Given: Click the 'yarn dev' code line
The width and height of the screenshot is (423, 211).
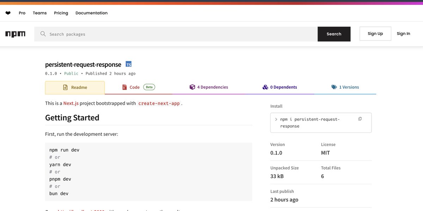Looking at the screenshot, I should click(60, 164).
